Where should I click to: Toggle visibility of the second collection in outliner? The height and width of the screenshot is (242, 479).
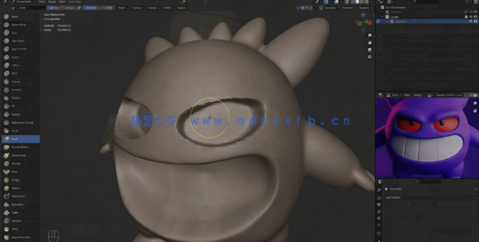pos(471,16)
